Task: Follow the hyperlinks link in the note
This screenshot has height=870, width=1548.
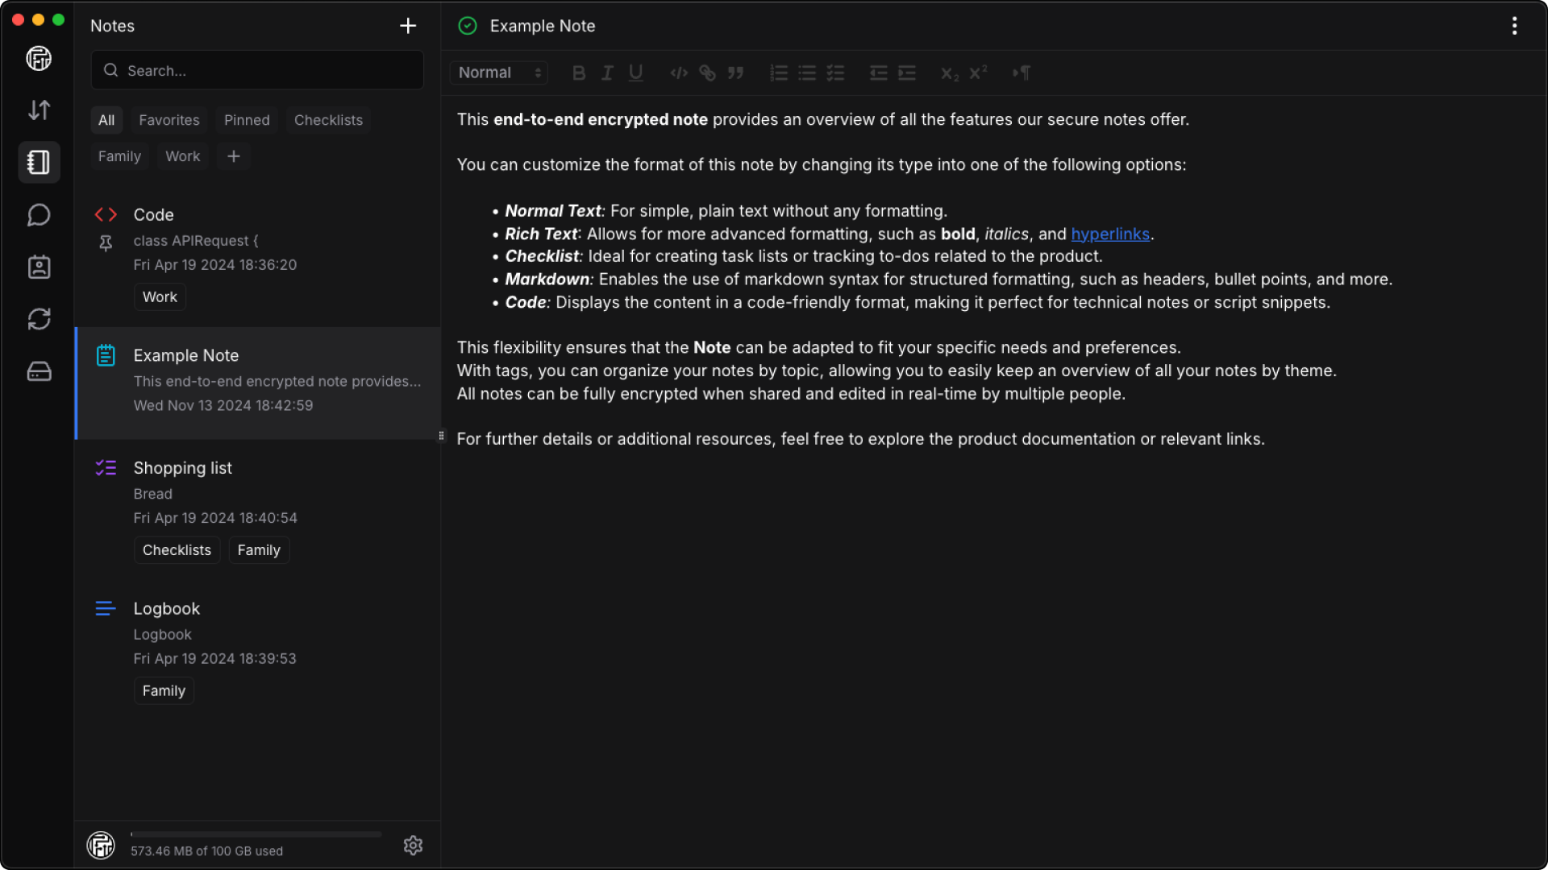Action: (1109, 234)
